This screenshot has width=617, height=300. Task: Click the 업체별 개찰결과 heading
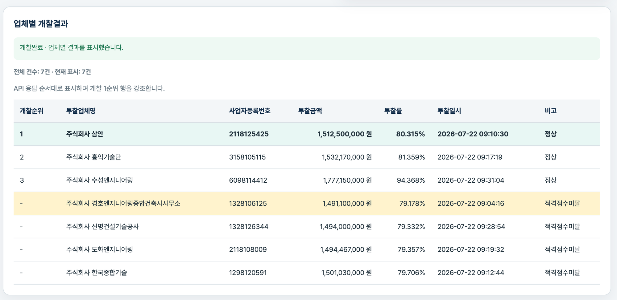41,24
